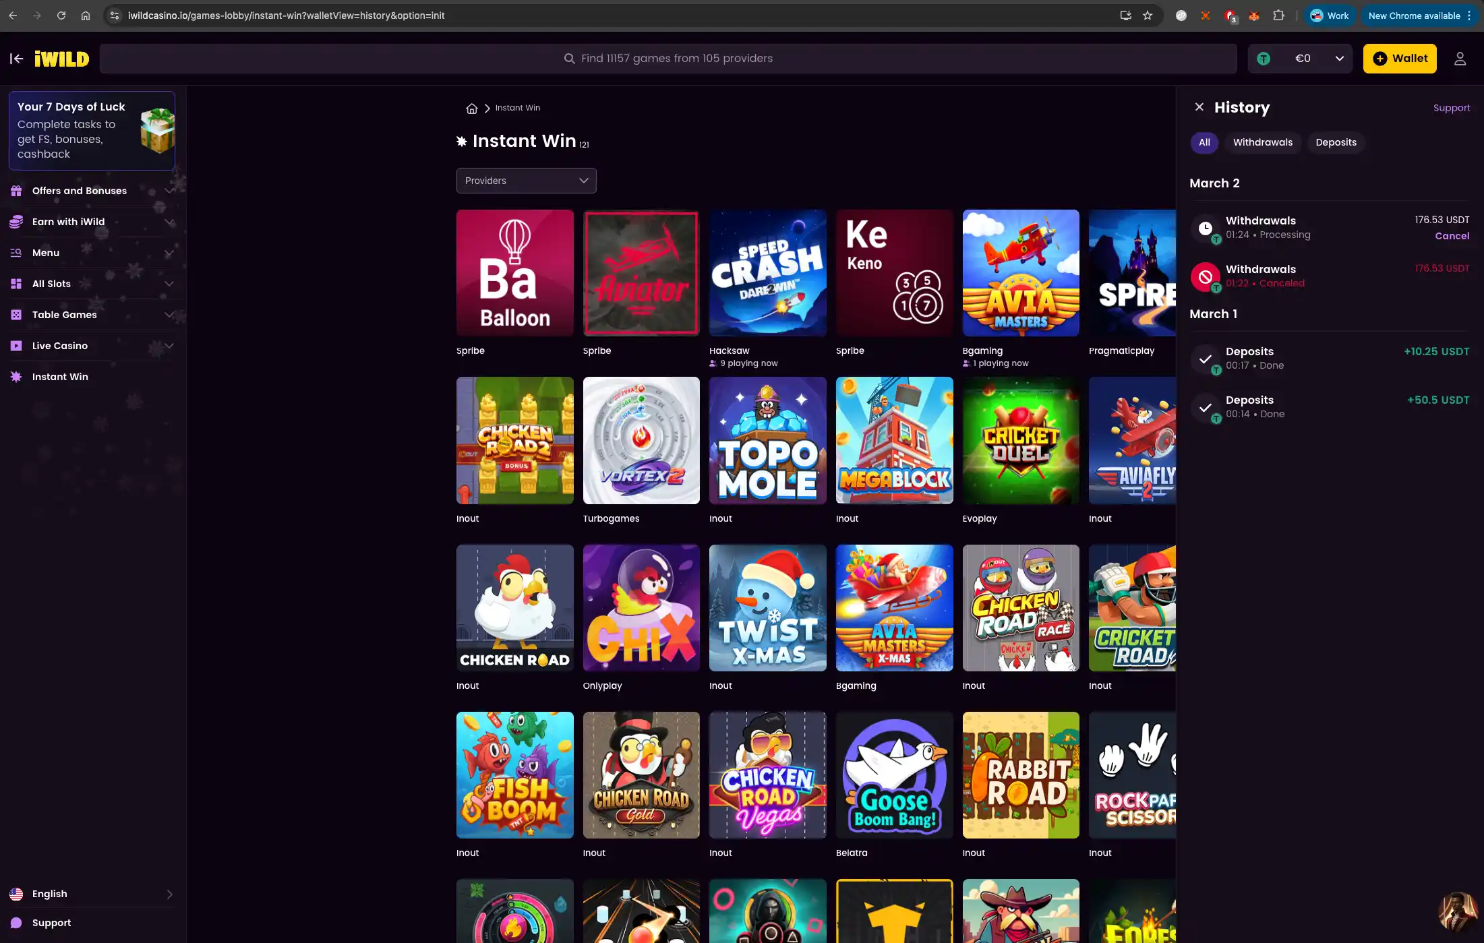This screenshot has width=1484, height=943.
Task: Bookmark this page with the star icon
Action: point(1148,16)
